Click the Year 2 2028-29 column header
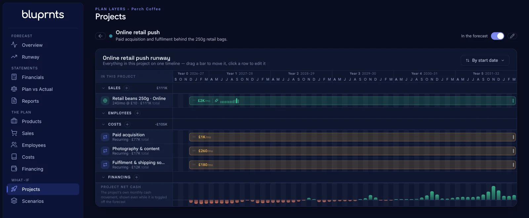This screenshot has height=218, width=529. 301,74
